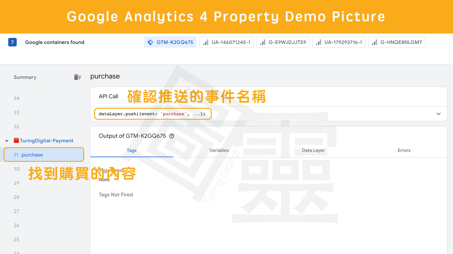Switch to the Tags tab

pos(132,150)
